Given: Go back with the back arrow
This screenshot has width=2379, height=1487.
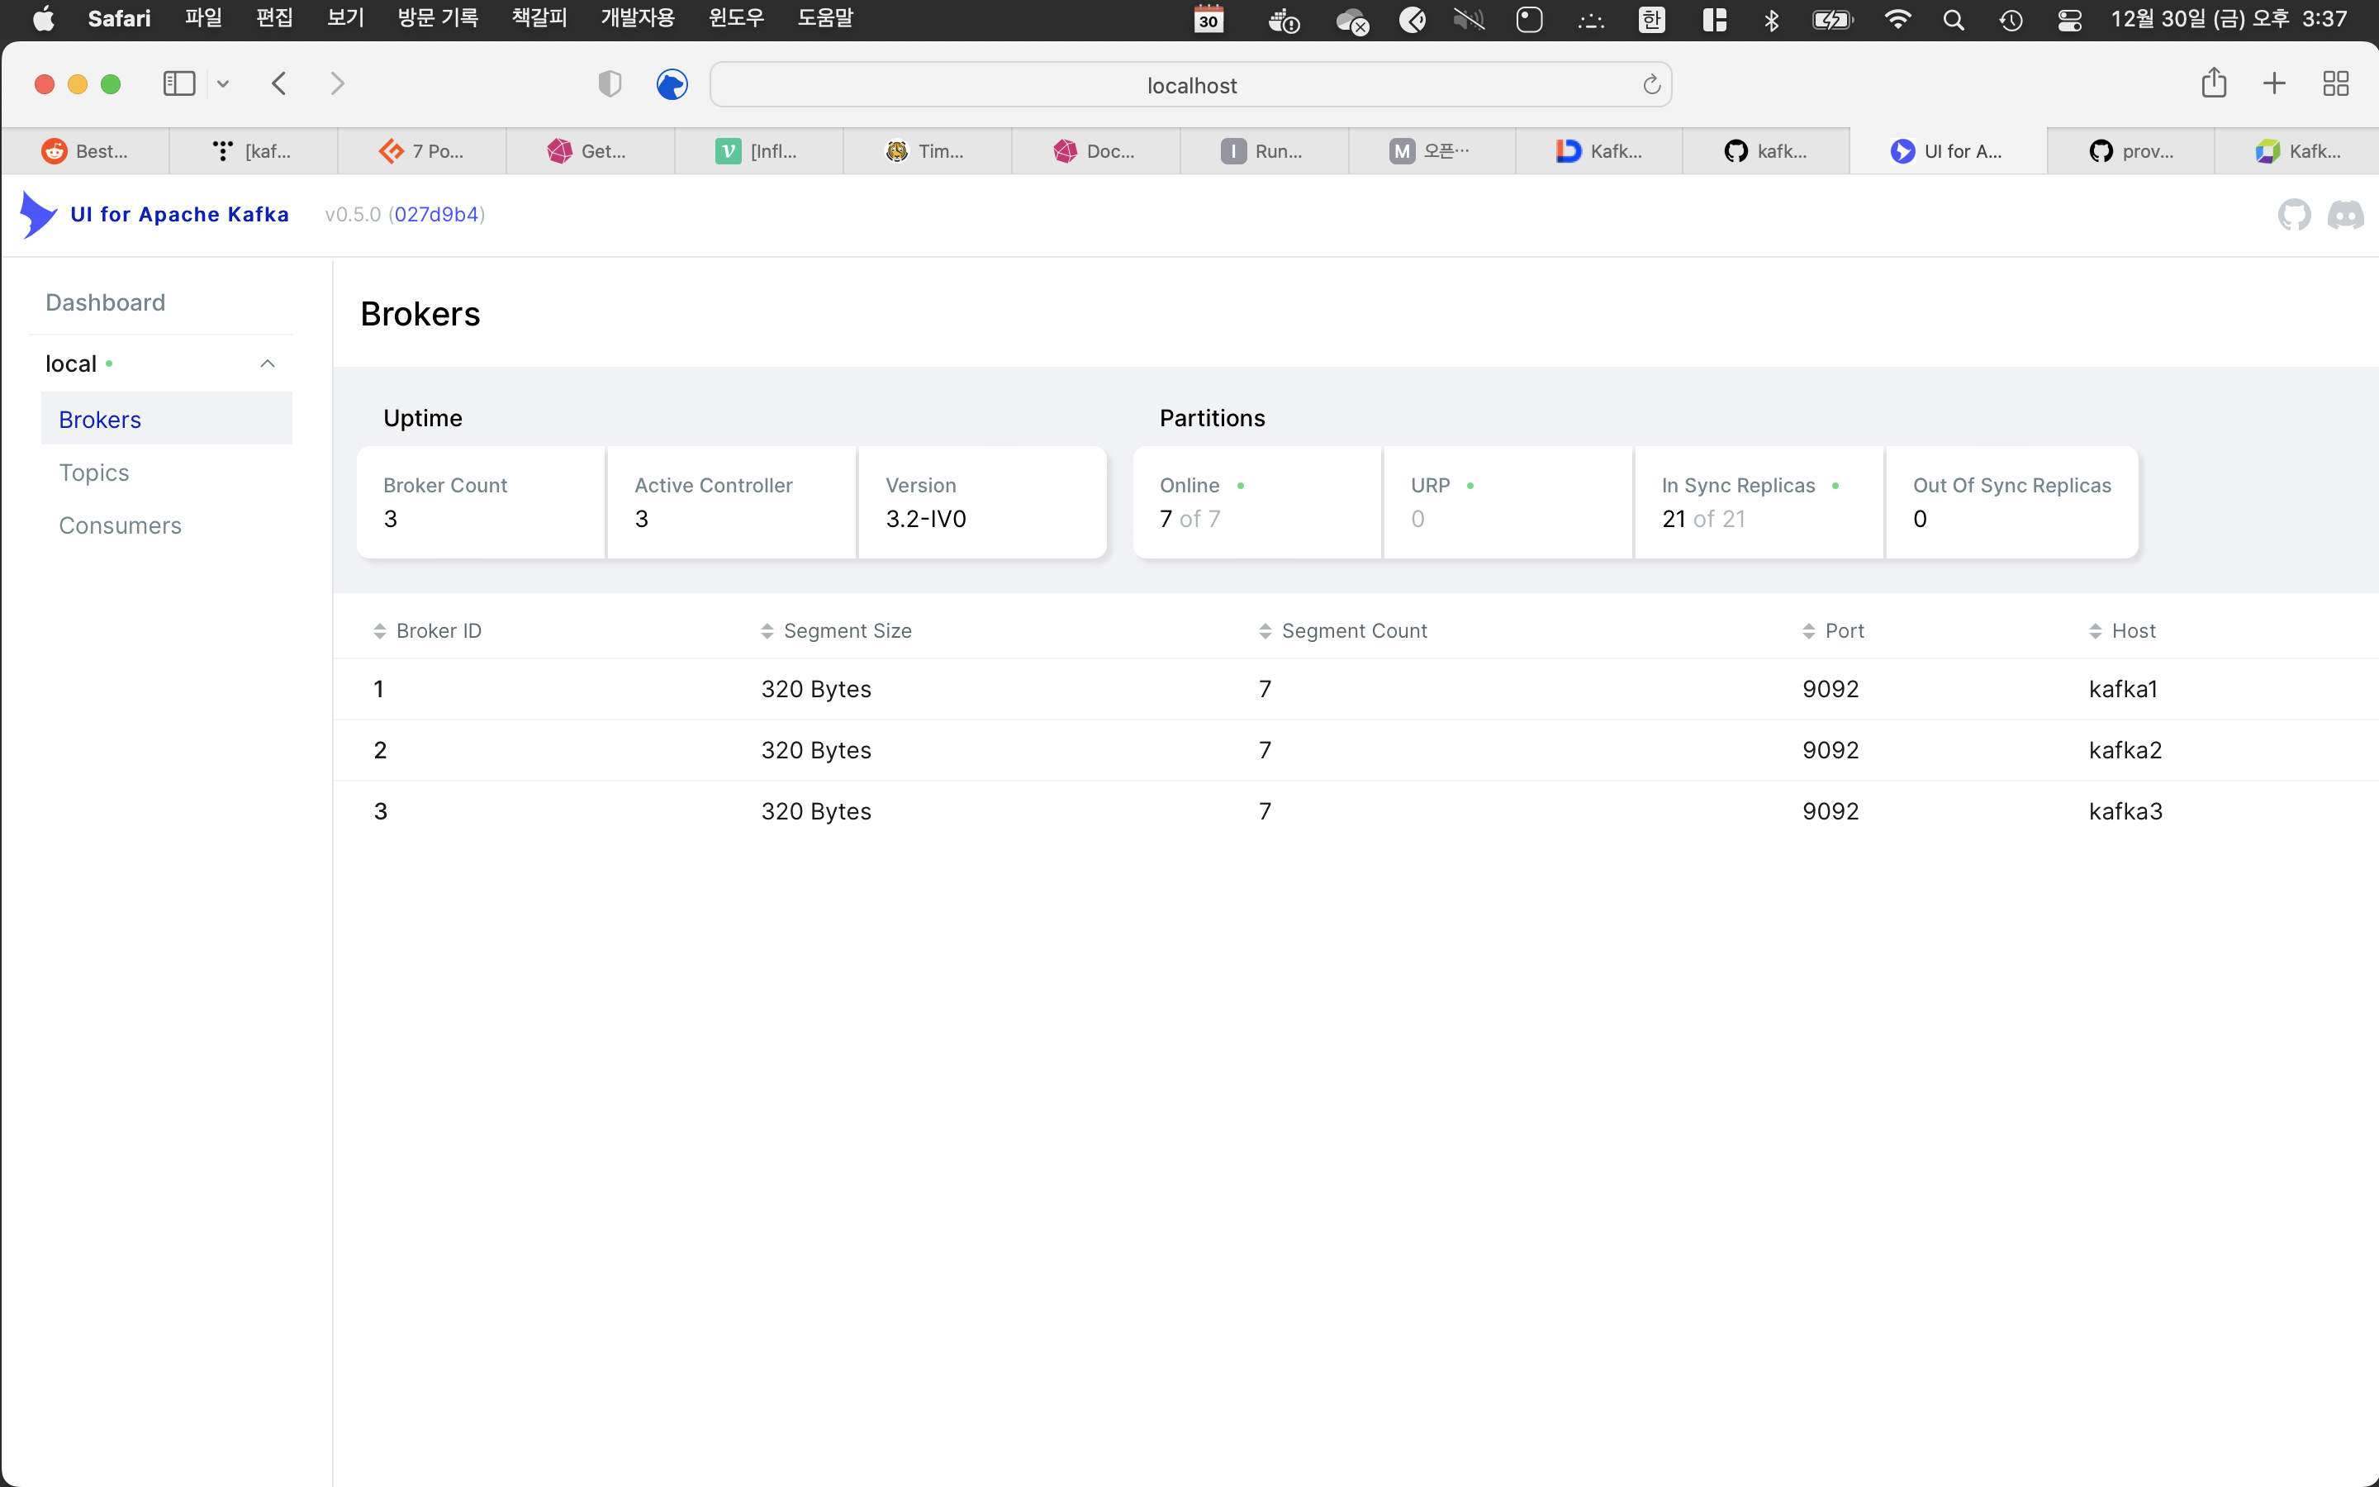Looking at the screenshot, I should click(x=279, y=83).
